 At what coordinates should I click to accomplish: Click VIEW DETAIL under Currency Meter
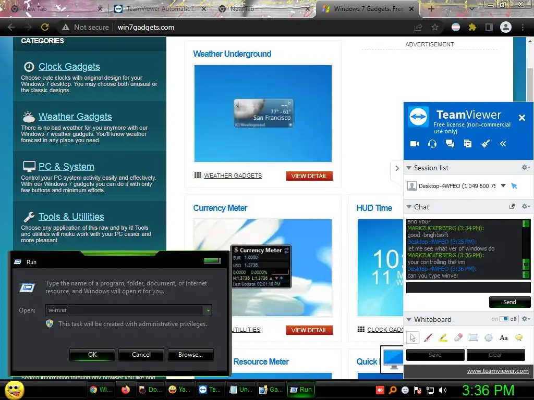[309, 330]
